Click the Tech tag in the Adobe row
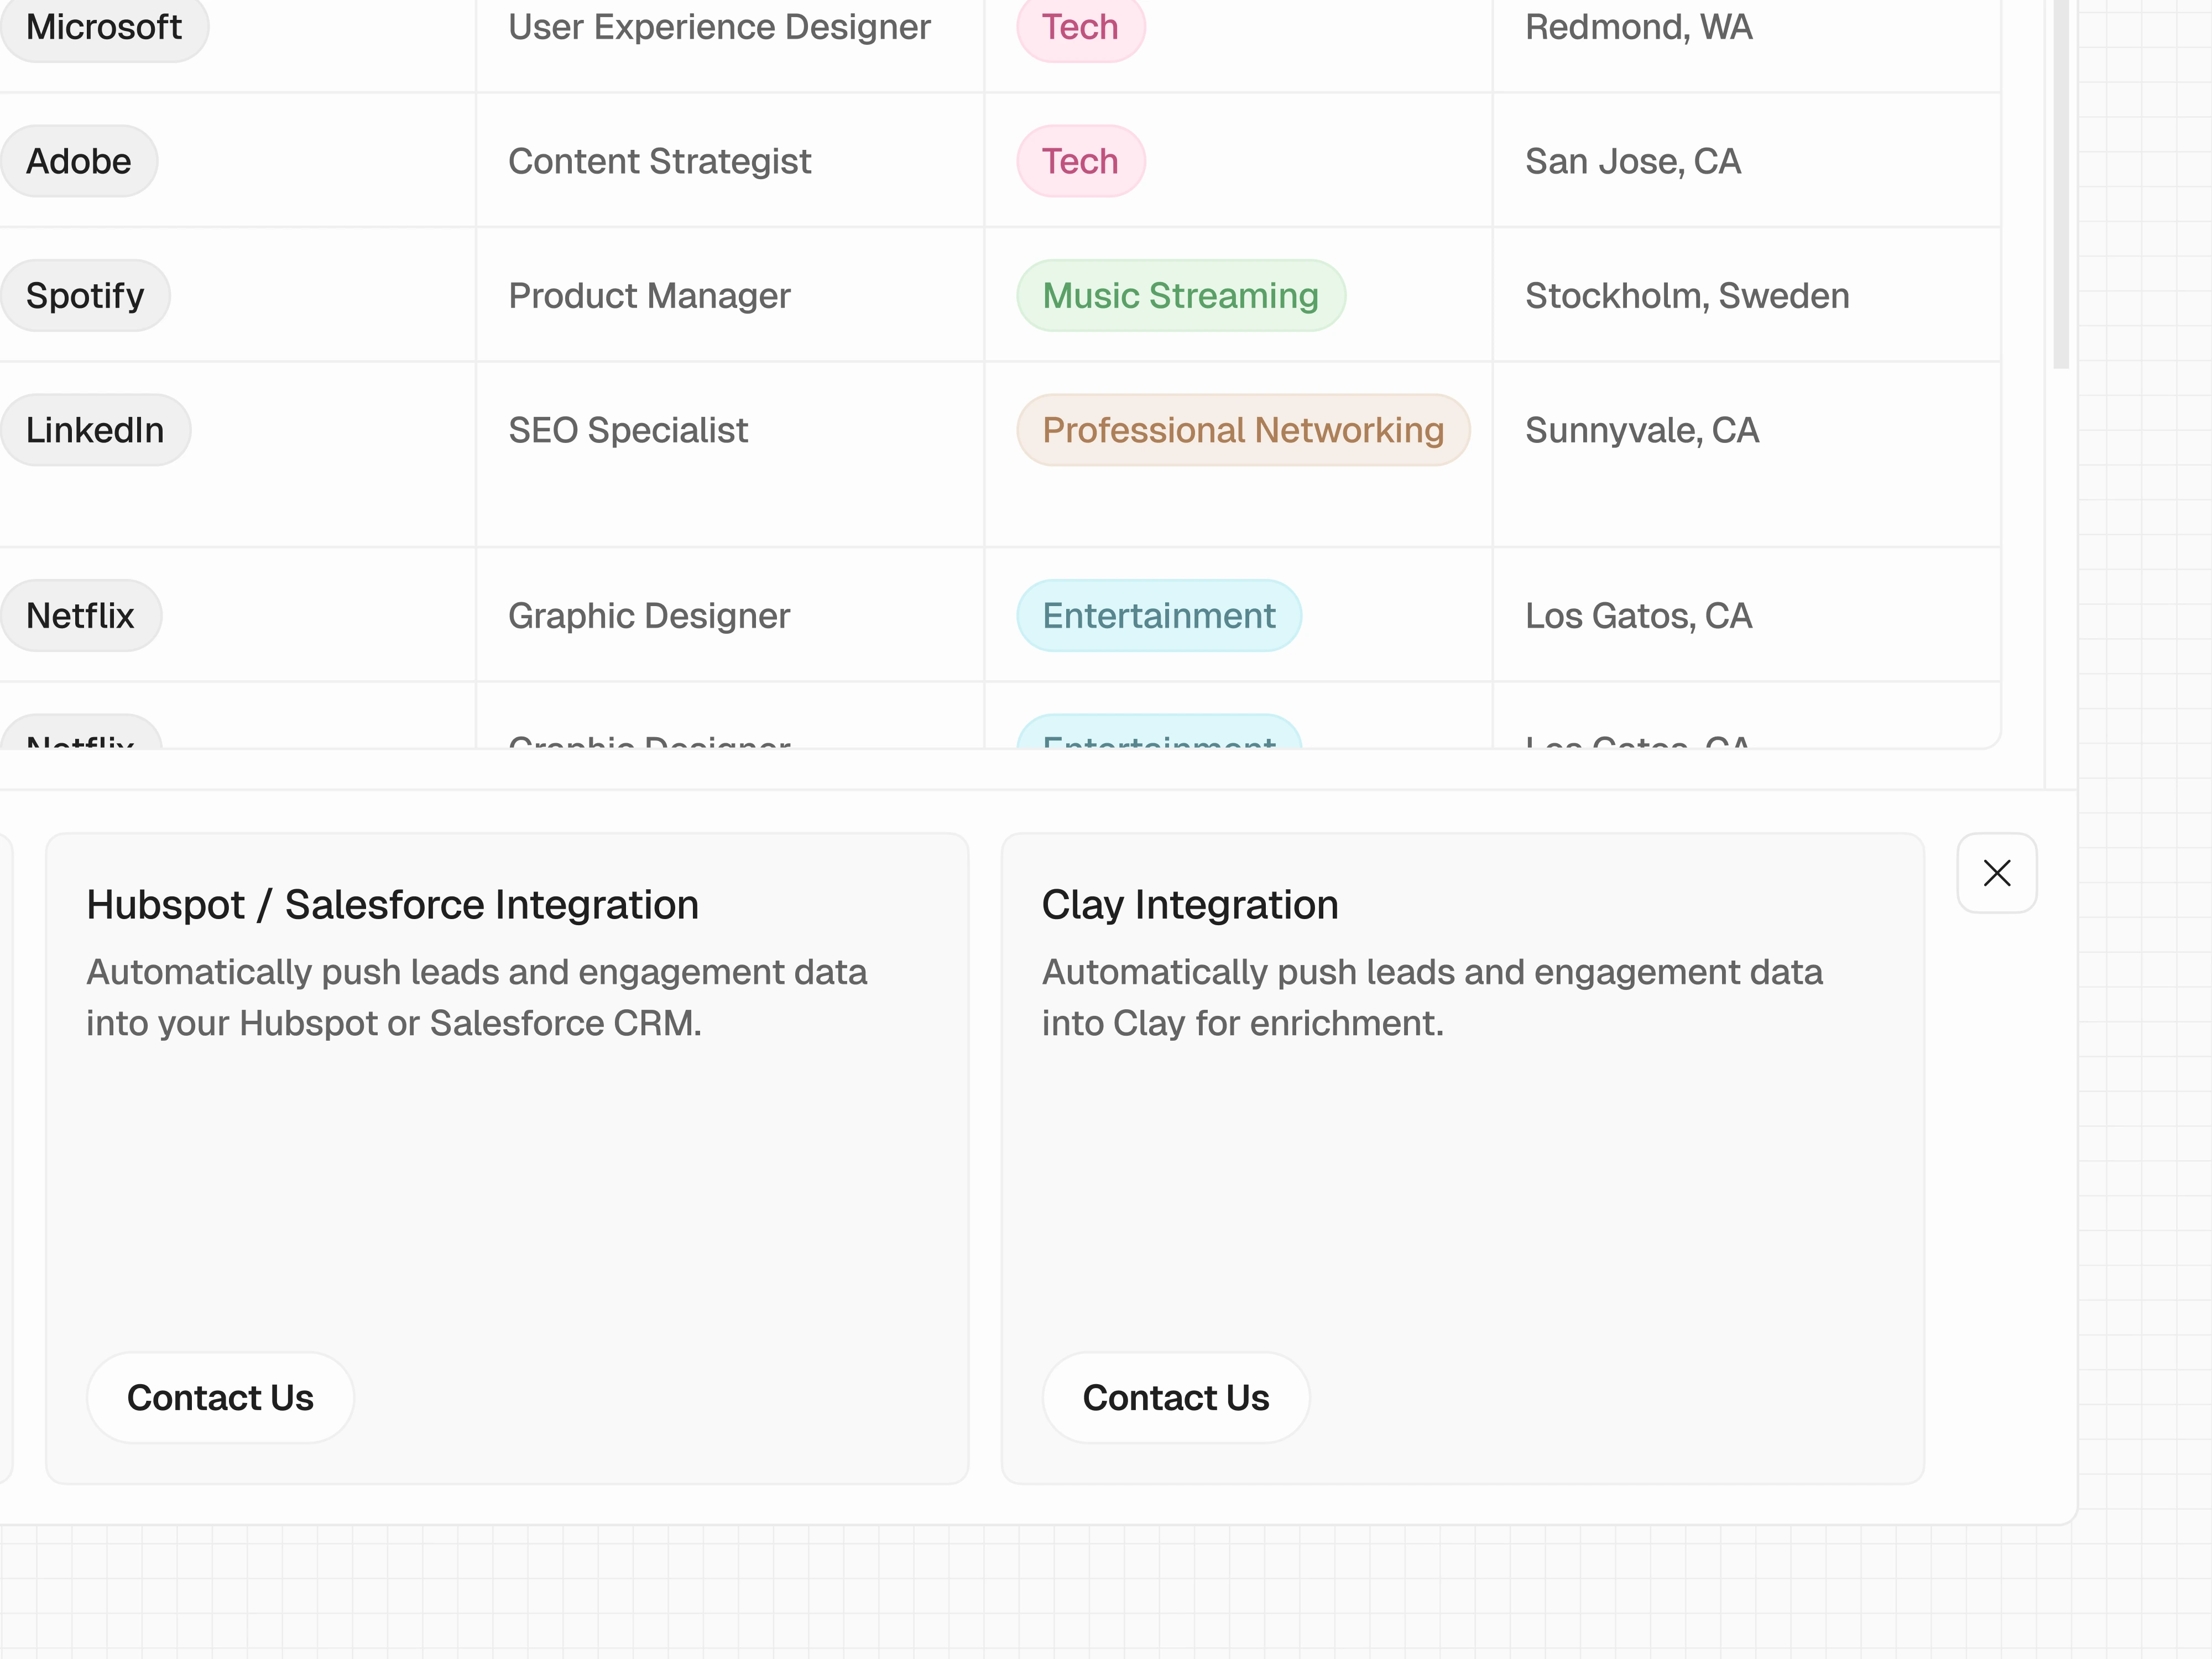Screen dimensions: 2212x1659 pyautogui.click(x=1080, y=161)
